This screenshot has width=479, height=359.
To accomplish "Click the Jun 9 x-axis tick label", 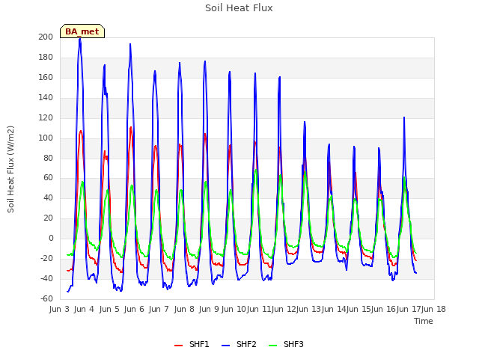I will click(x=209, y=309).
